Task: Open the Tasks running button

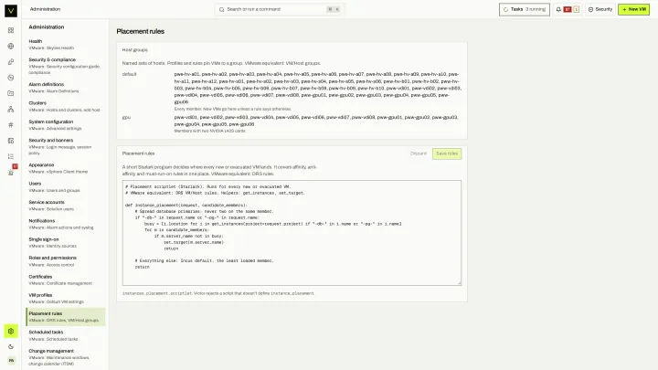Action: click(x=525, y=9)
